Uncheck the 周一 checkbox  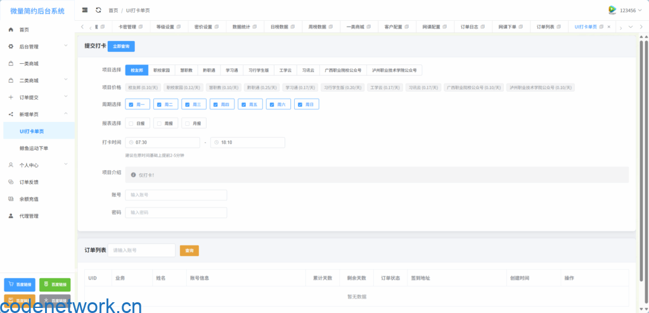(x=131, y=104)
